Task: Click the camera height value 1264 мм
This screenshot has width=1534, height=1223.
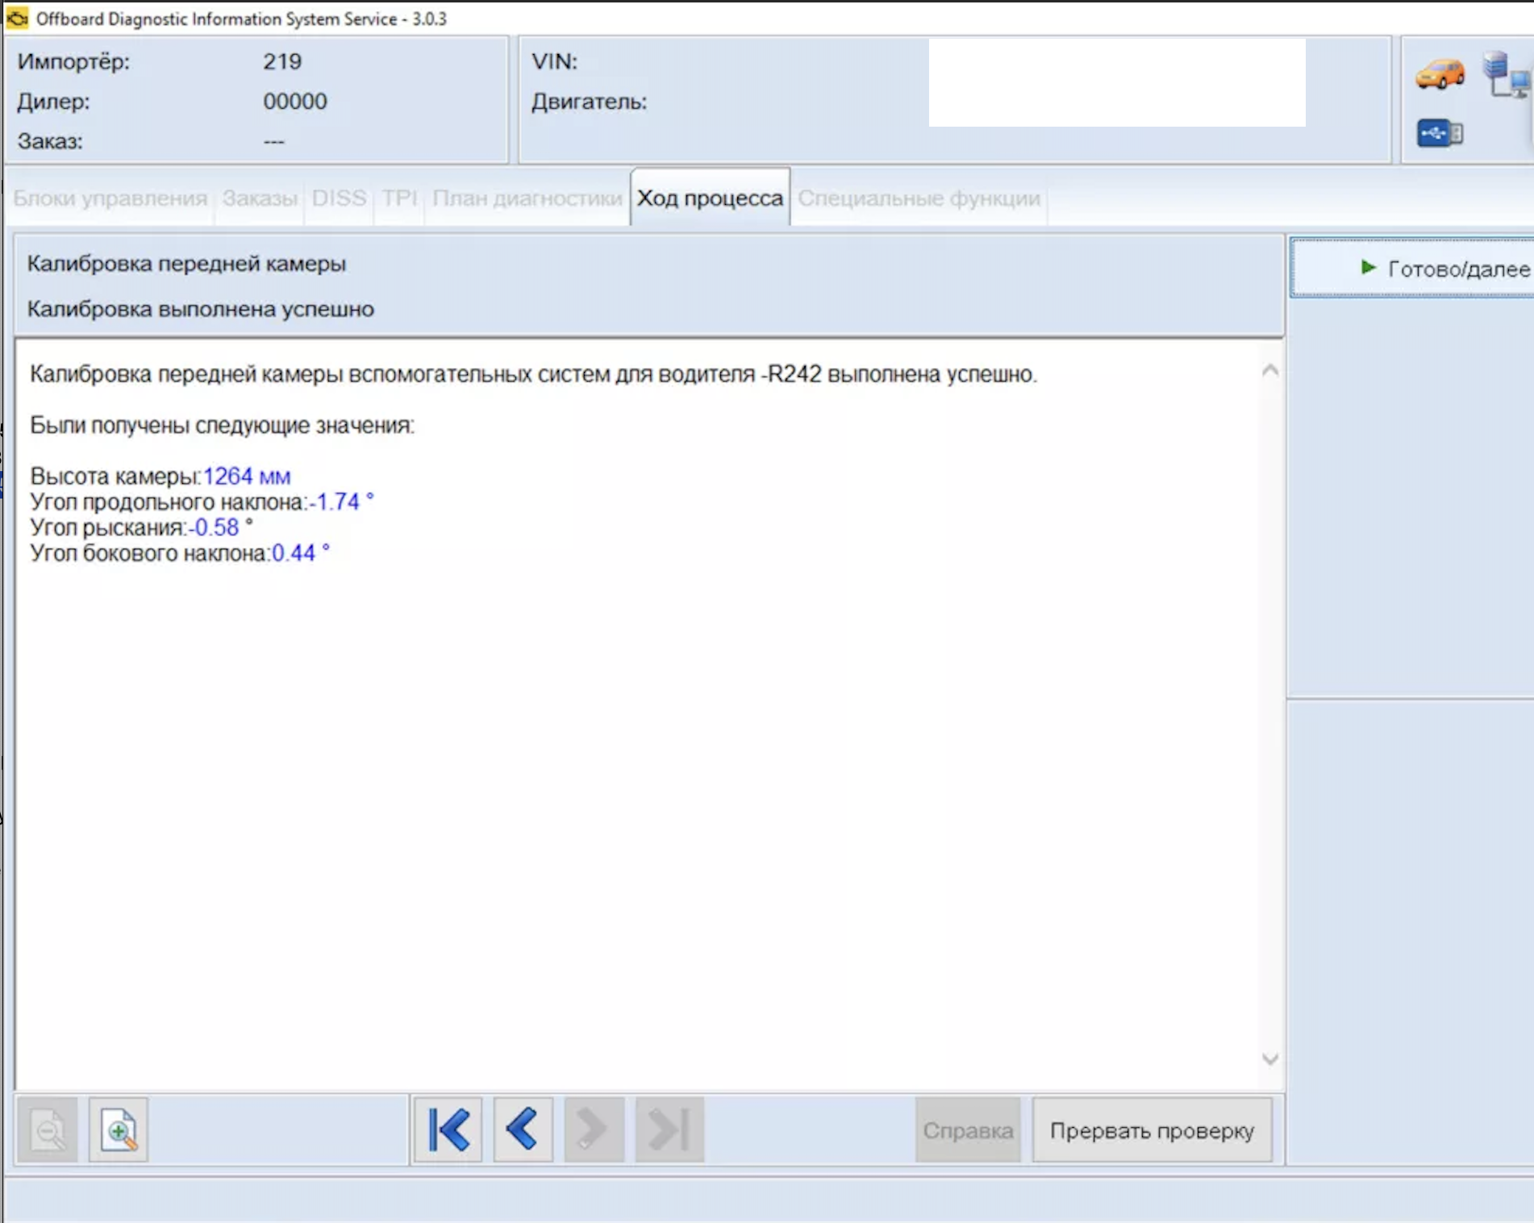Action: pyautogui.click(x=246, y=476)
